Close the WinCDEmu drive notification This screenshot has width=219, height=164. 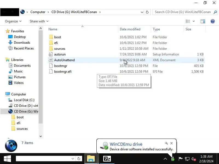click(172, 143)
